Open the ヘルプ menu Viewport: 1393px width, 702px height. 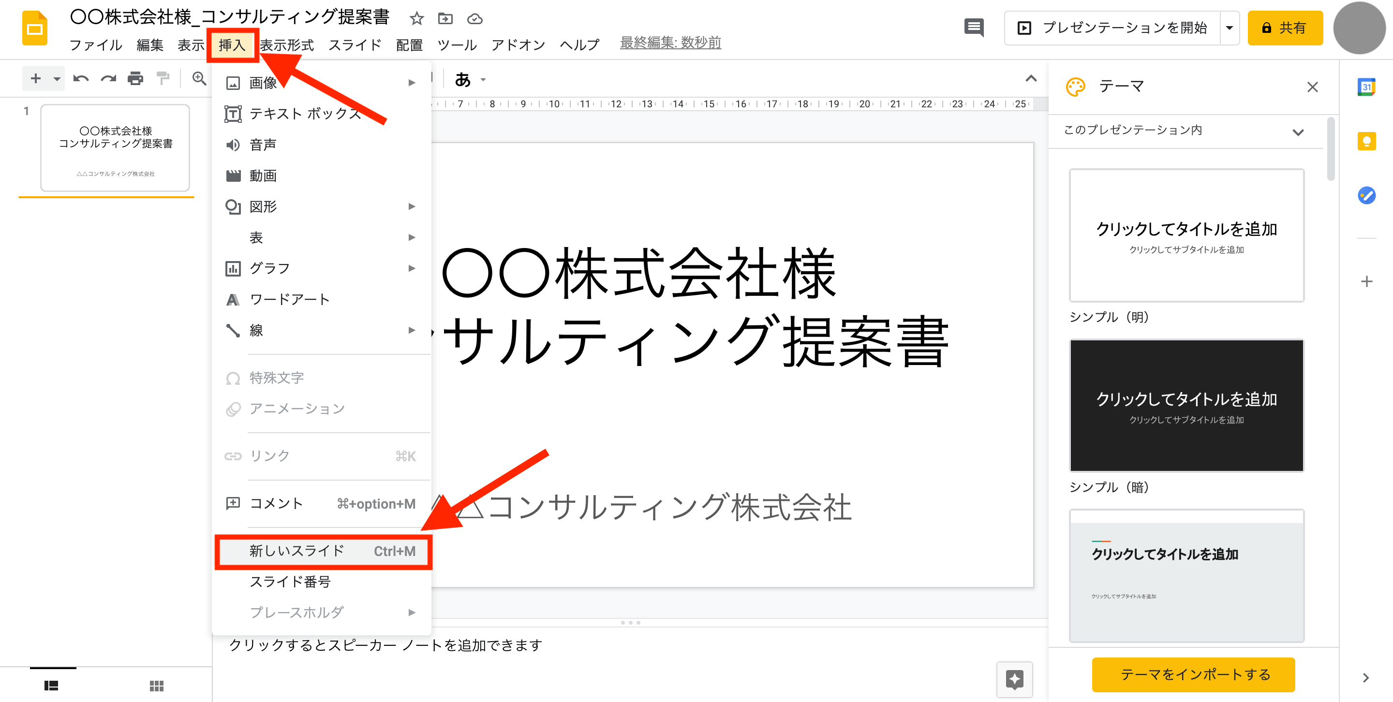tap(580, 45)
